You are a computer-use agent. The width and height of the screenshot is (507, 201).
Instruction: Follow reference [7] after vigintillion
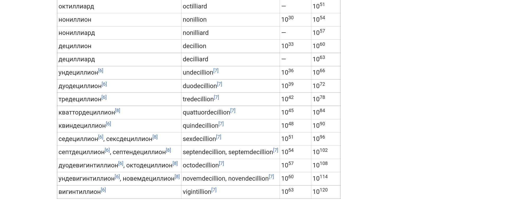click(214, 190)
